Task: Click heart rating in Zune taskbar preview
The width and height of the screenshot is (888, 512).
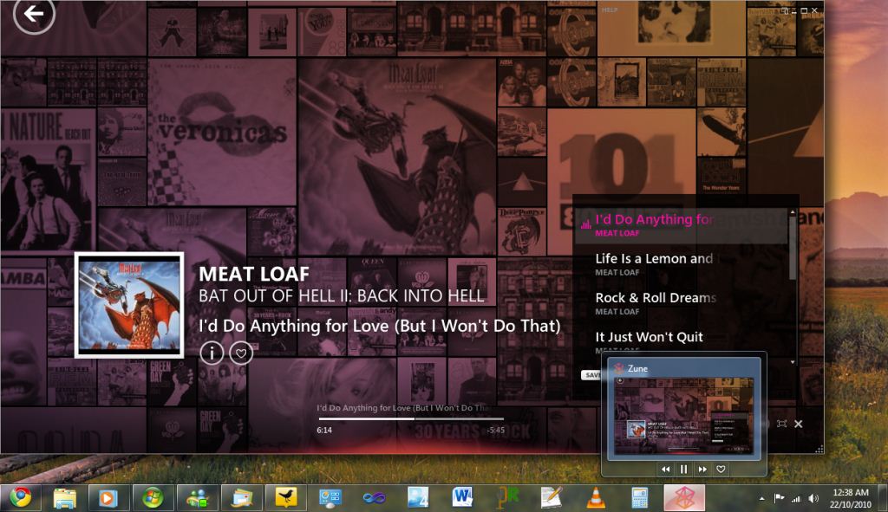Action: click(721, 469)
